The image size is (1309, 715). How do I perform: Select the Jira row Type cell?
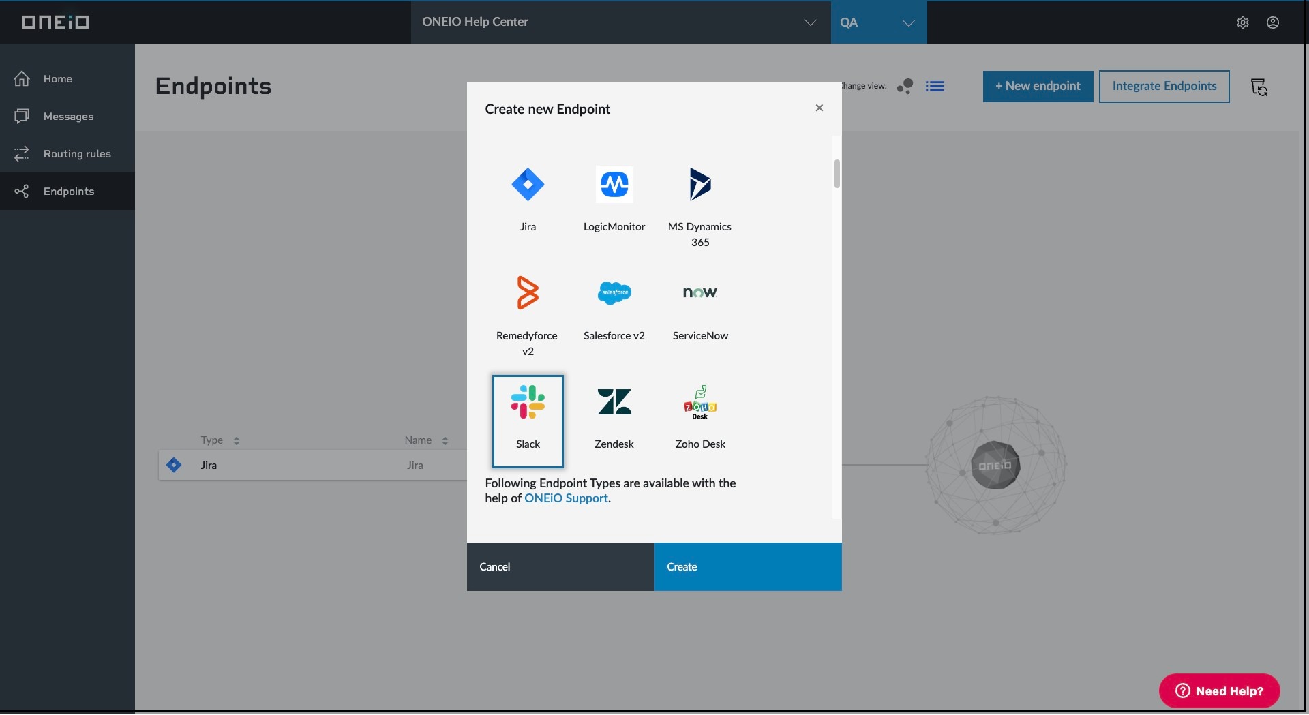click(x=209, y=466)
